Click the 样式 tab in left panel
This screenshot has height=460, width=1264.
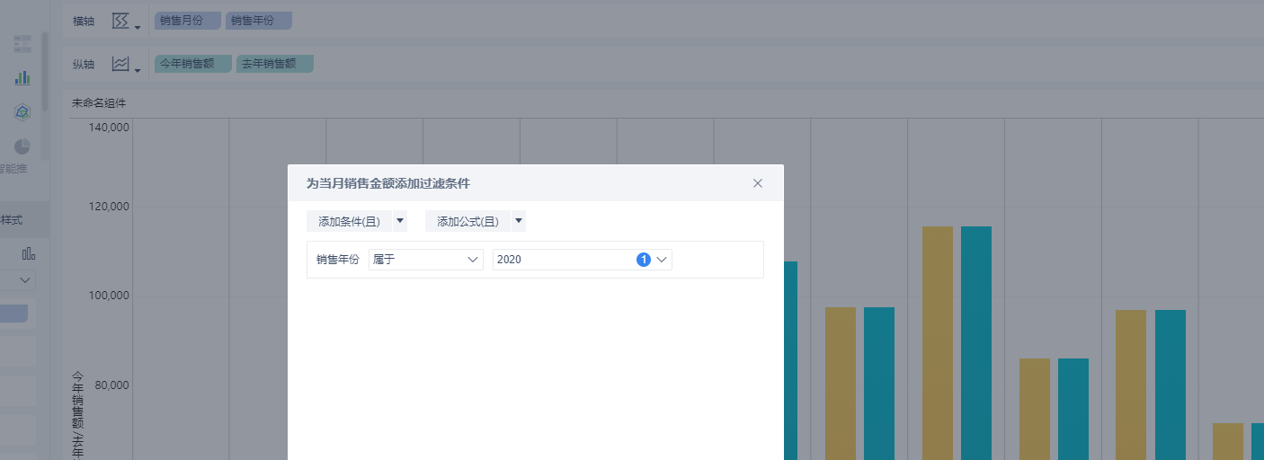click(x=12, y=219)
